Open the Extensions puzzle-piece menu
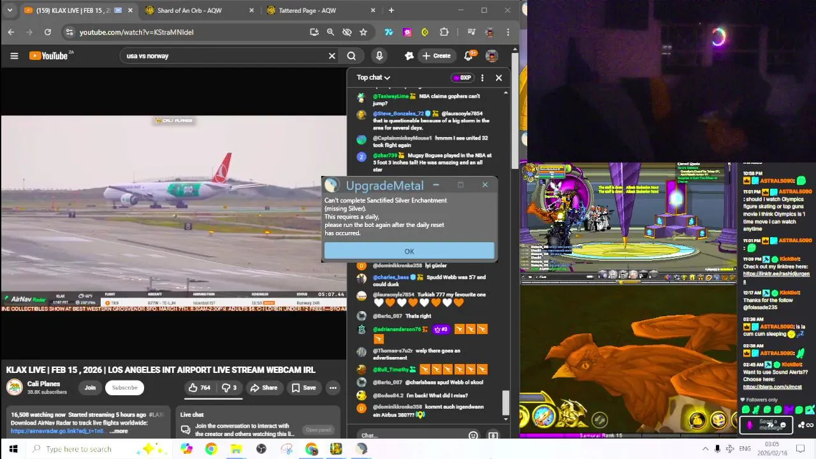Screen dimensions: 816x459 click(x=444, y=32)
